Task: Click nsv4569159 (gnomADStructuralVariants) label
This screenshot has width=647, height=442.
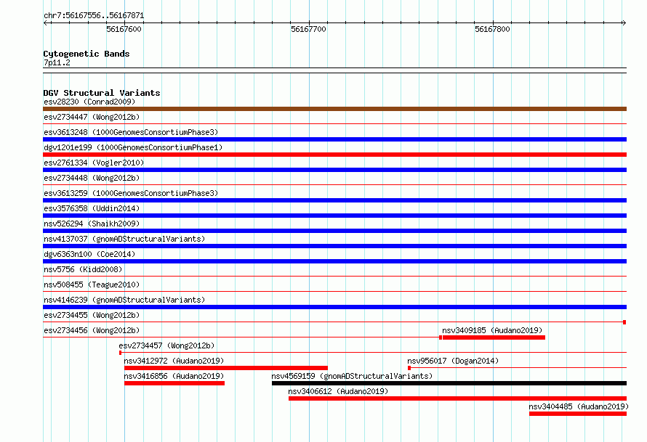Action: tap(352, 376)
